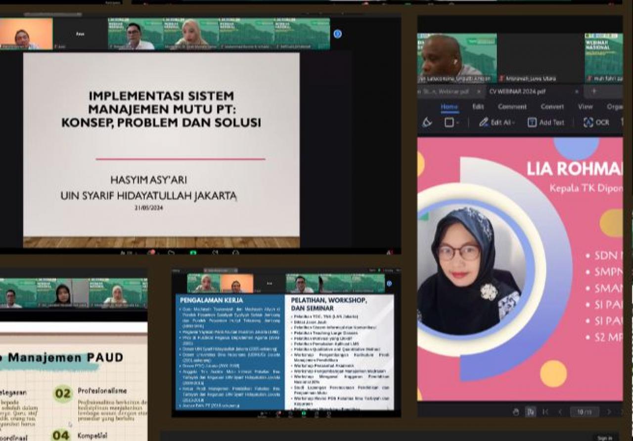
Task: Select the rectangular selection tool icon
Action: pyautogui.click(x=449, y=122)
